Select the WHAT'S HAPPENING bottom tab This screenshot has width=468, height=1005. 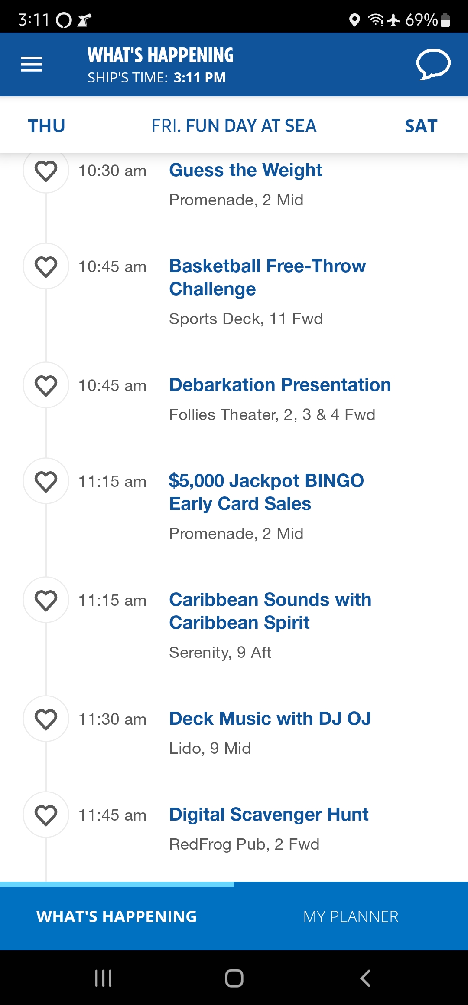pos(117,916)
